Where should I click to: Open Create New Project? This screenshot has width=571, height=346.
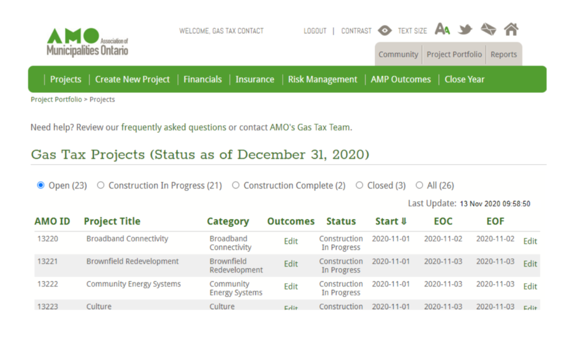132,79
